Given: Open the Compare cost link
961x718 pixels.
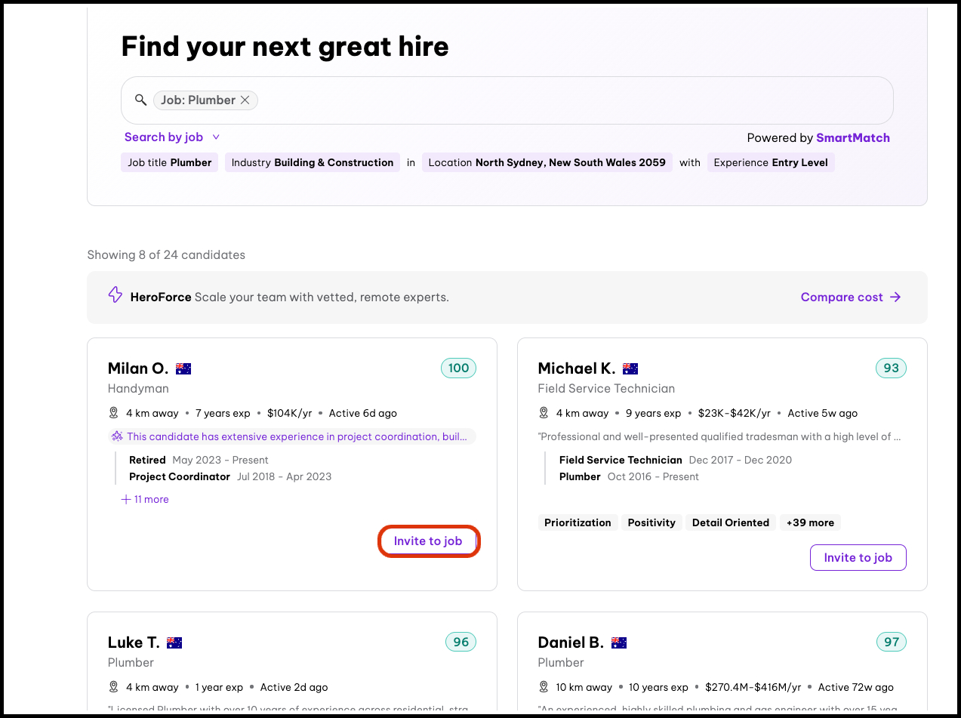Looking at the screenshot, I should click(851, 297).
